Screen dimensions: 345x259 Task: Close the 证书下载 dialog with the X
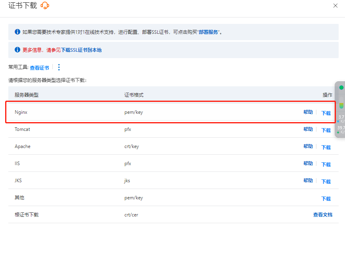click(335, 6)
